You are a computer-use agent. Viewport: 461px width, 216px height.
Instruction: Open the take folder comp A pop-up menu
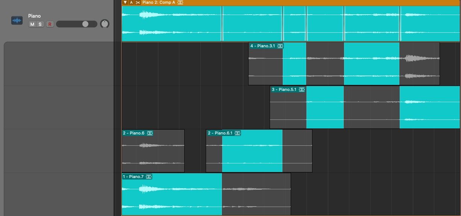pos(131,3)
